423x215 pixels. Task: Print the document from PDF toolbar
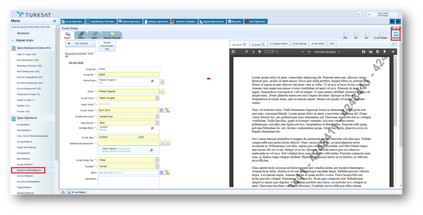[x=371, y=51]
